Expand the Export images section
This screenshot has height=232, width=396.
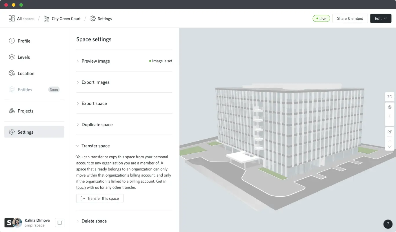[x=124, y=82]
